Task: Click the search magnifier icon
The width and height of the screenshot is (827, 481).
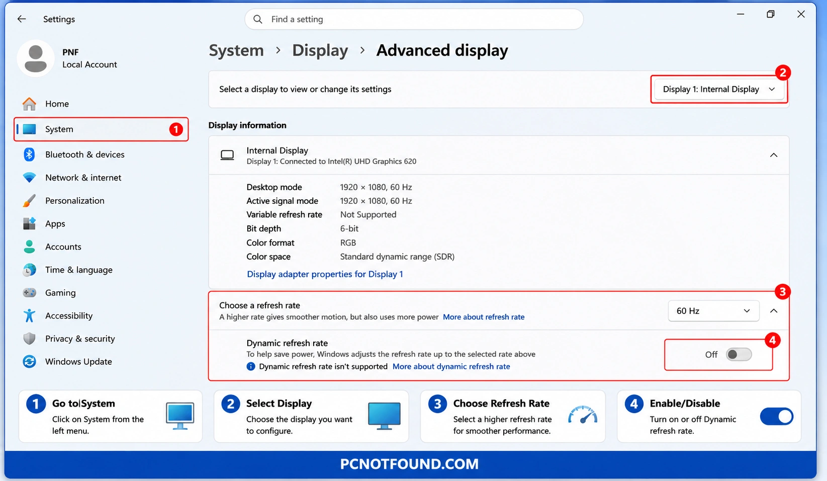Action: click(258, 19)
